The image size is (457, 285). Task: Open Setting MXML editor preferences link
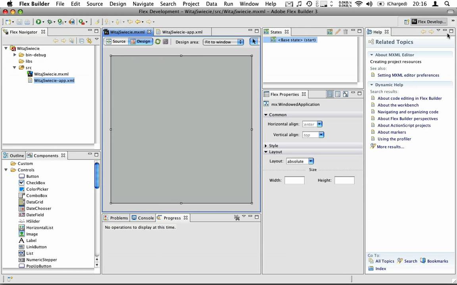(x=408, y=75)
